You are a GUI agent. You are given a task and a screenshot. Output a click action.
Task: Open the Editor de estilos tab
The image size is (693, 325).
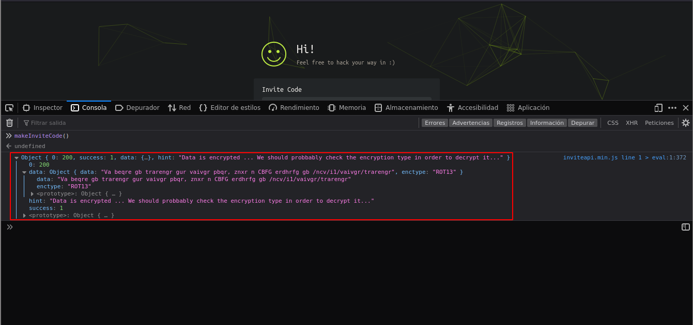point(229,108)
